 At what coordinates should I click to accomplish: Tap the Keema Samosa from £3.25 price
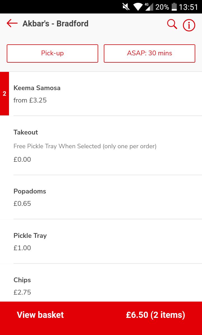pos(30,100)
